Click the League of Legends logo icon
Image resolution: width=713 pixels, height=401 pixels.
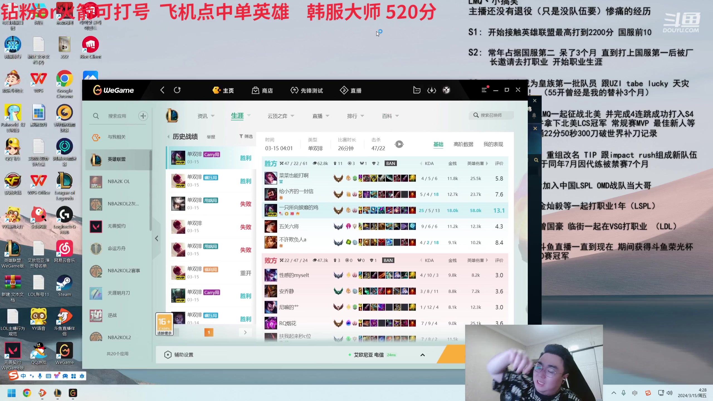[x=172, y=115]
